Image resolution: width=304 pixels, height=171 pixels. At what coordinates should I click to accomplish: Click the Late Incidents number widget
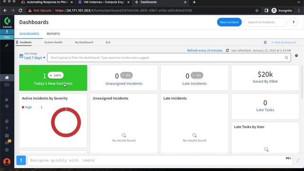(194, 78)
